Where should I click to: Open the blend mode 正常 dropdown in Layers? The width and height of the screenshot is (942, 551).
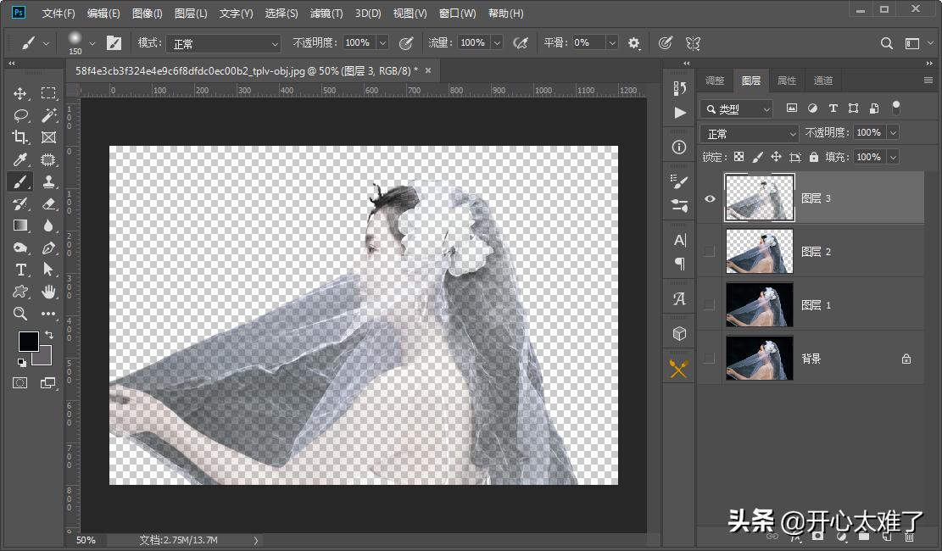tap(750, 134)
